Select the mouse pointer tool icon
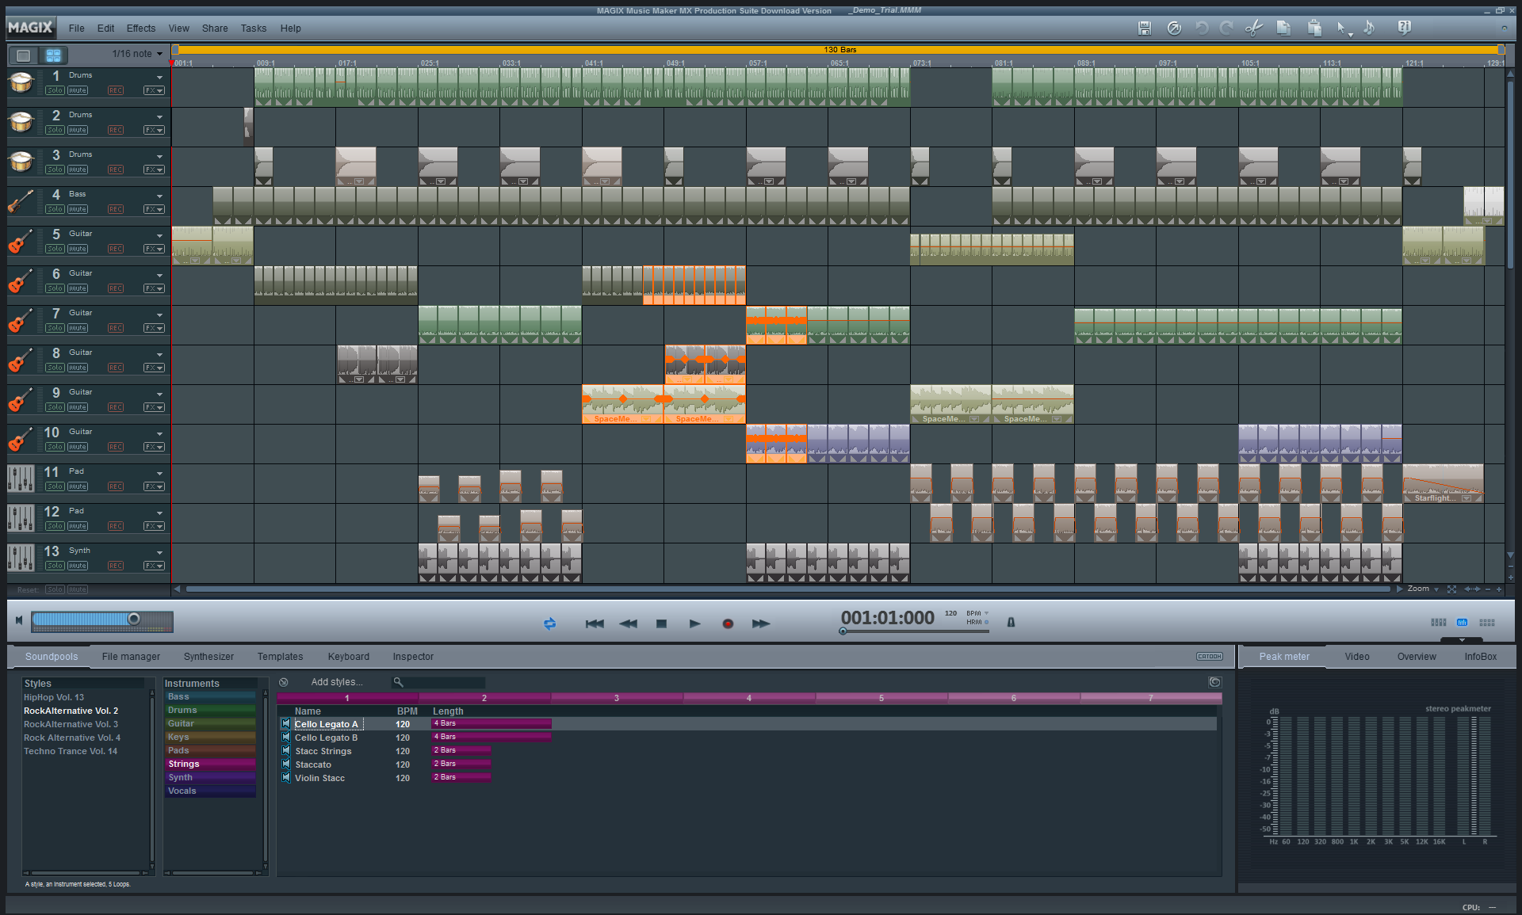 1343,29
